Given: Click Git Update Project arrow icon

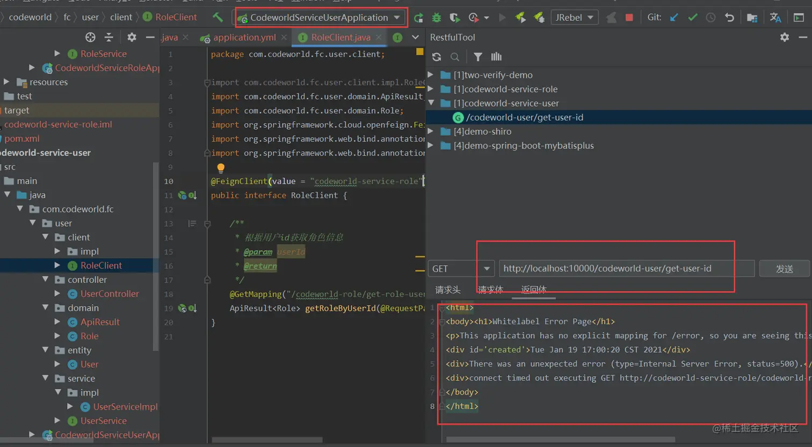Looking at the screenshot, I should (x=674, y=18).
